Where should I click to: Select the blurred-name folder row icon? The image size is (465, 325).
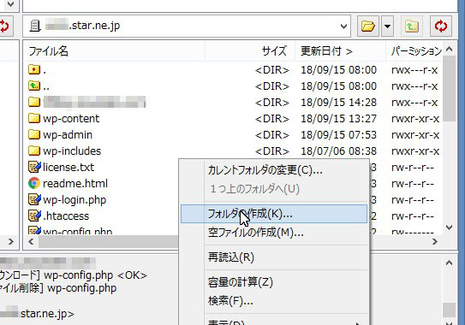pyautogui.click(x=34, y=103)
